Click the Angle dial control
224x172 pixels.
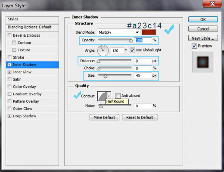[103, 50]
